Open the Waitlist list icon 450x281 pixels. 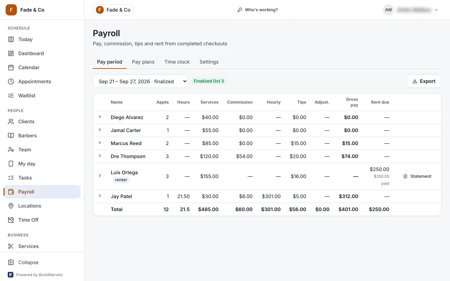pos(11,96)
